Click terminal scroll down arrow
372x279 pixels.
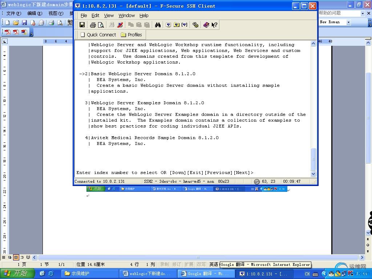coord(314,174)
